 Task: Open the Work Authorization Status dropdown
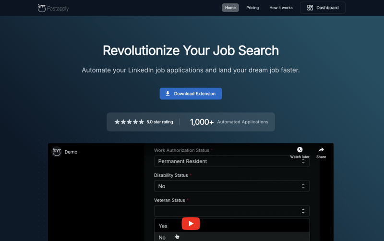click(x=232, y=161)
